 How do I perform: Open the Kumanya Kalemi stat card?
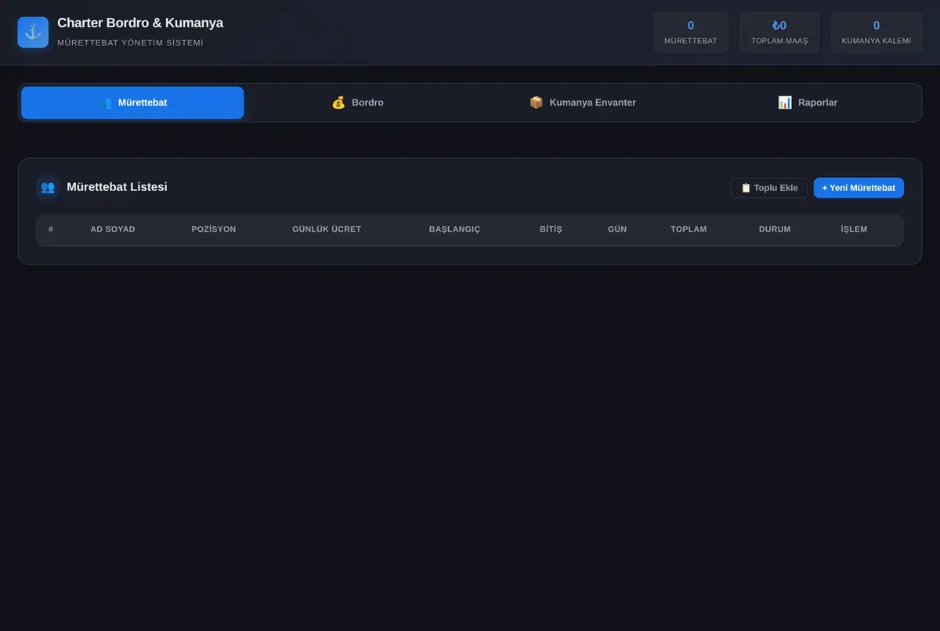877,32
